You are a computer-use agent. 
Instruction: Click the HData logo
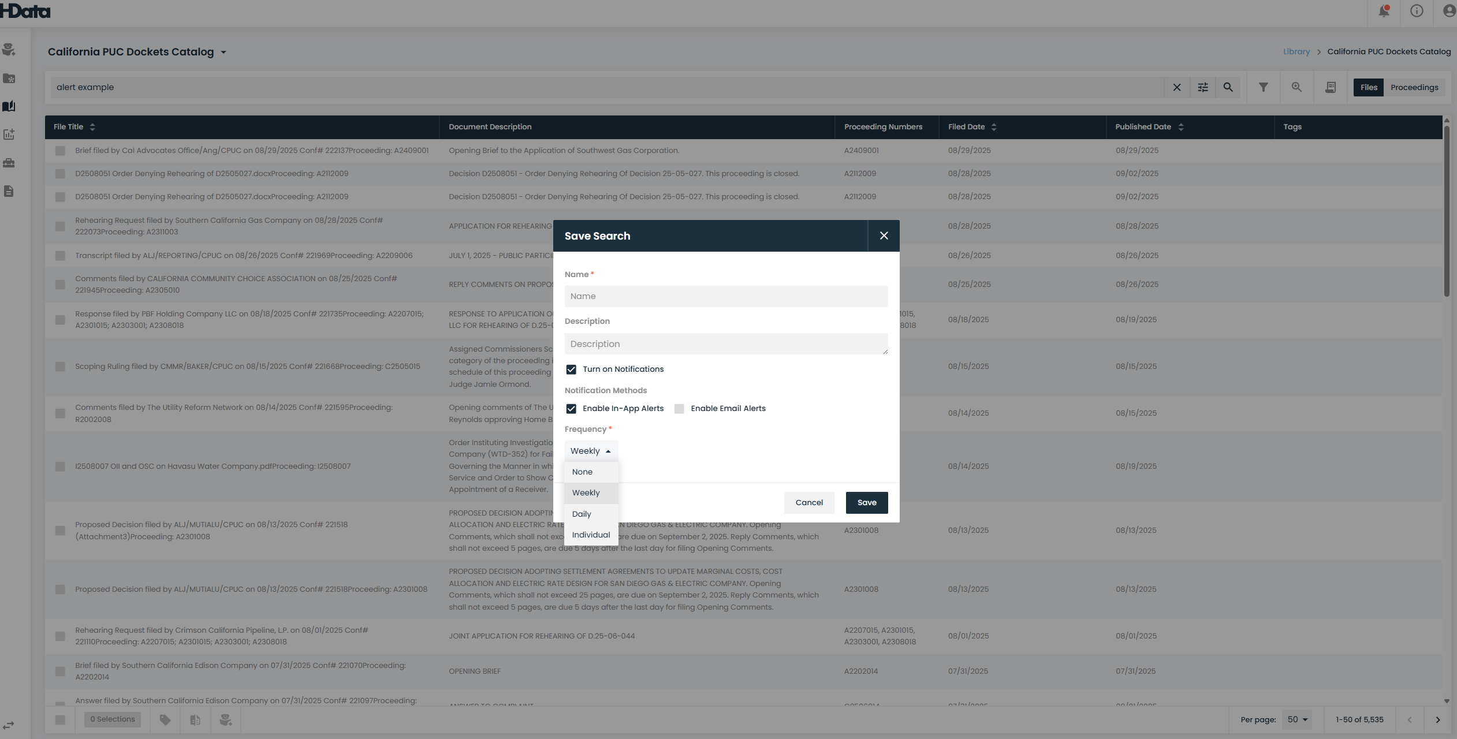click(25, 11)
